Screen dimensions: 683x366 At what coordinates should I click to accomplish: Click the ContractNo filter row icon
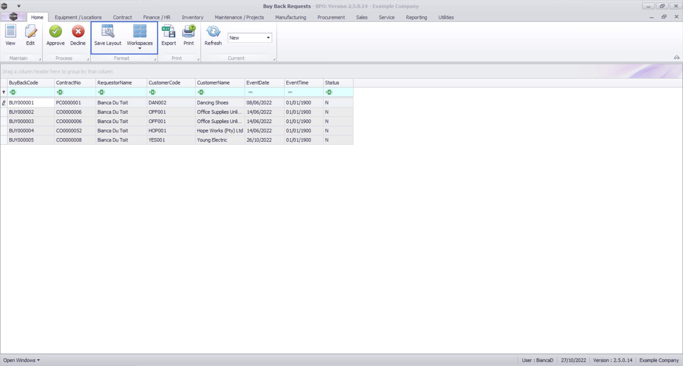pyautogui.click(x=60, y=92)
